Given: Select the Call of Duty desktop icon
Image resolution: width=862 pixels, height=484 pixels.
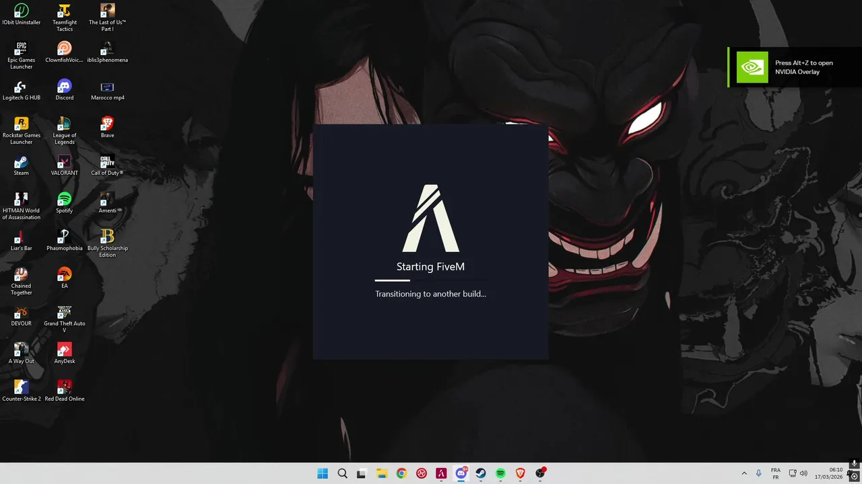Looking at the screenshot, I should point(107,165).
